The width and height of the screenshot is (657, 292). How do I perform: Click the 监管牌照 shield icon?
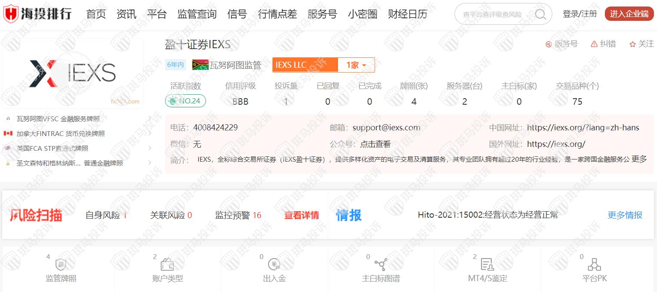[61, 265]
